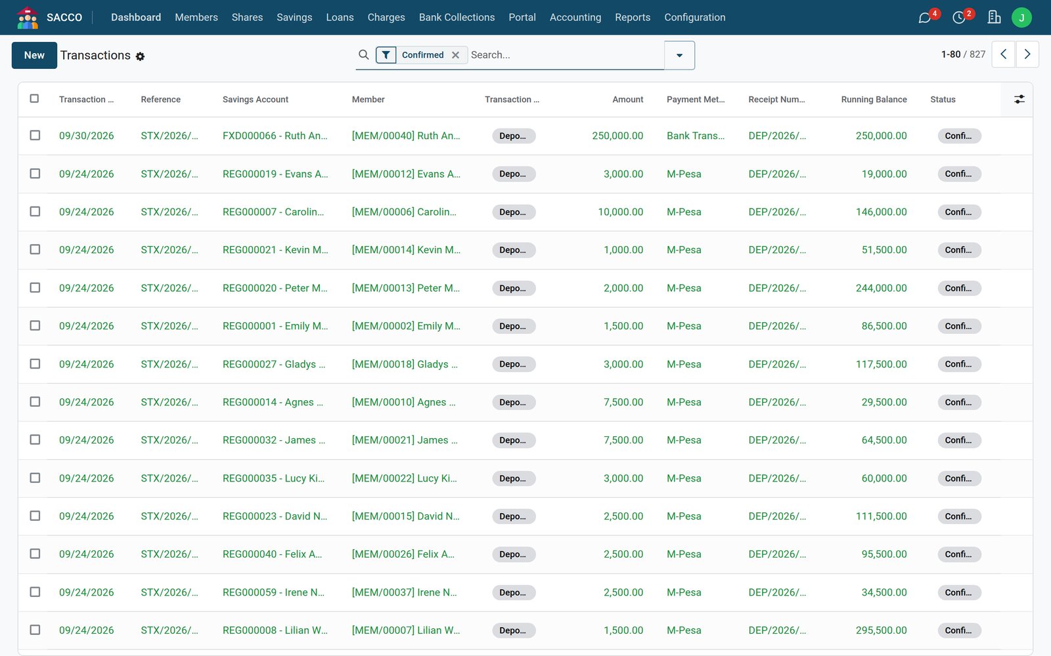Open the Configuration menu
The width and height of the screenshot is (1051, 656).
(x=695, y=18)
